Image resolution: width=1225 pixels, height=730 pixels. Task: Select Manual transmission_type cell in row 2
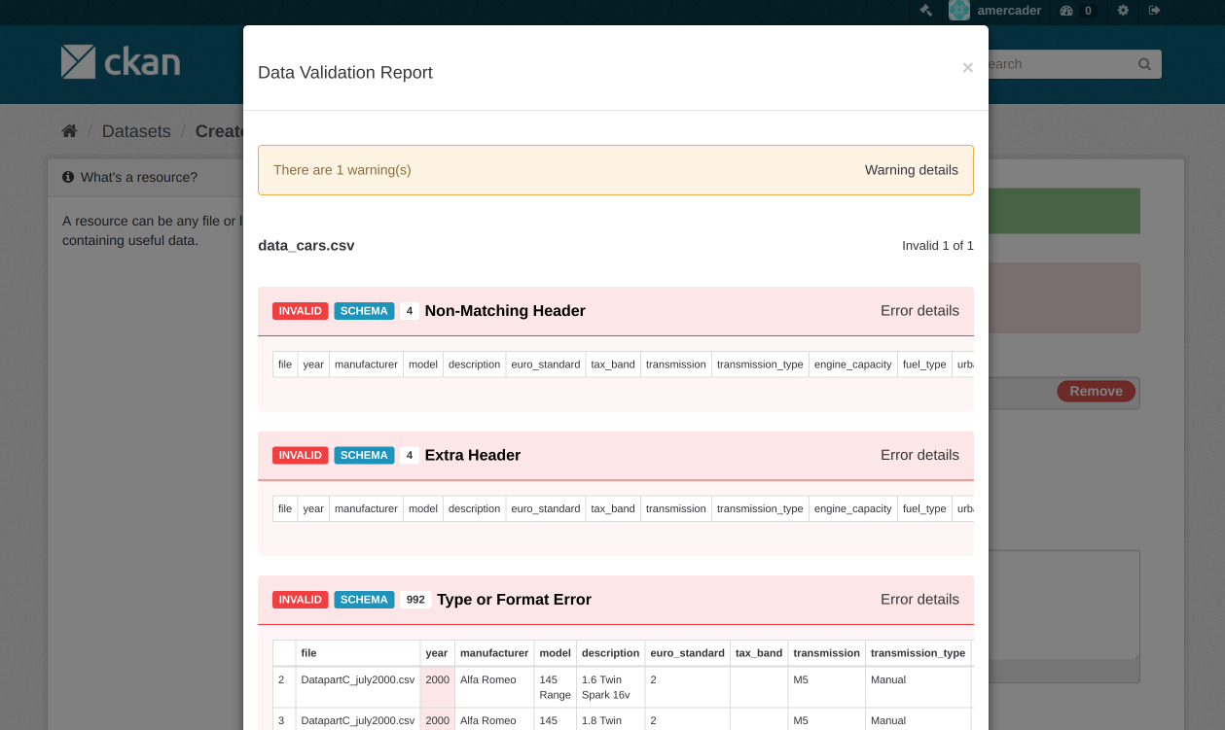coord(918,687)
